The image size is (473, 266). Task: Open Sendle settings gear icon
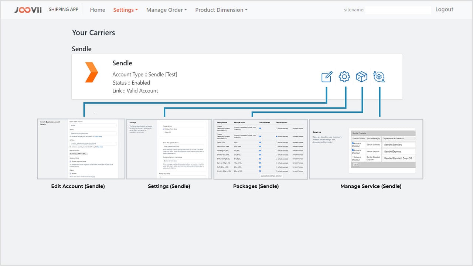click(x=344, y=77)
